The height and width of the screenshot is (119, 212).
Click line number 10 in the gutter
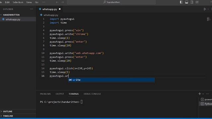[43, 53]
